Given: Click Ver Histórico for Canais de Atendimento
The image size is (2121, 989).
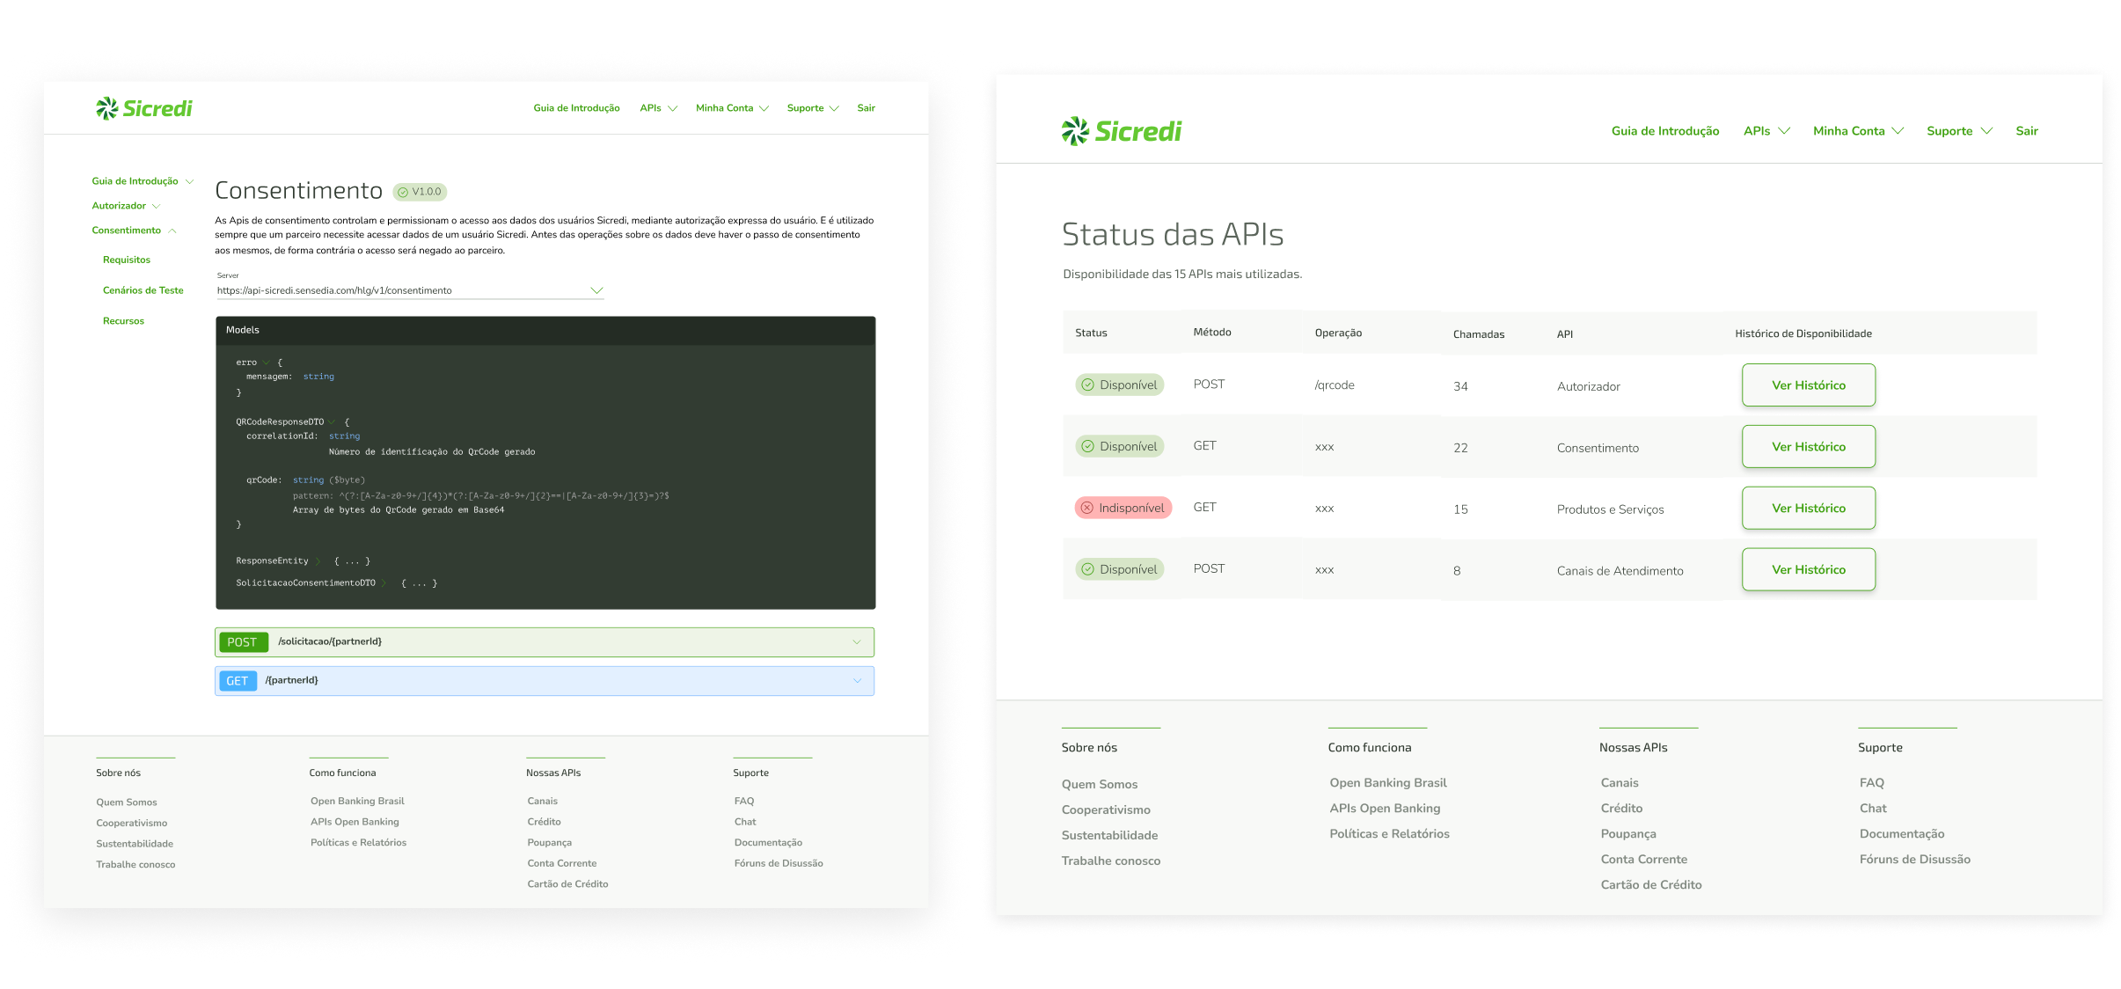Looking at the screenshot, I should tap(1809, 570).
